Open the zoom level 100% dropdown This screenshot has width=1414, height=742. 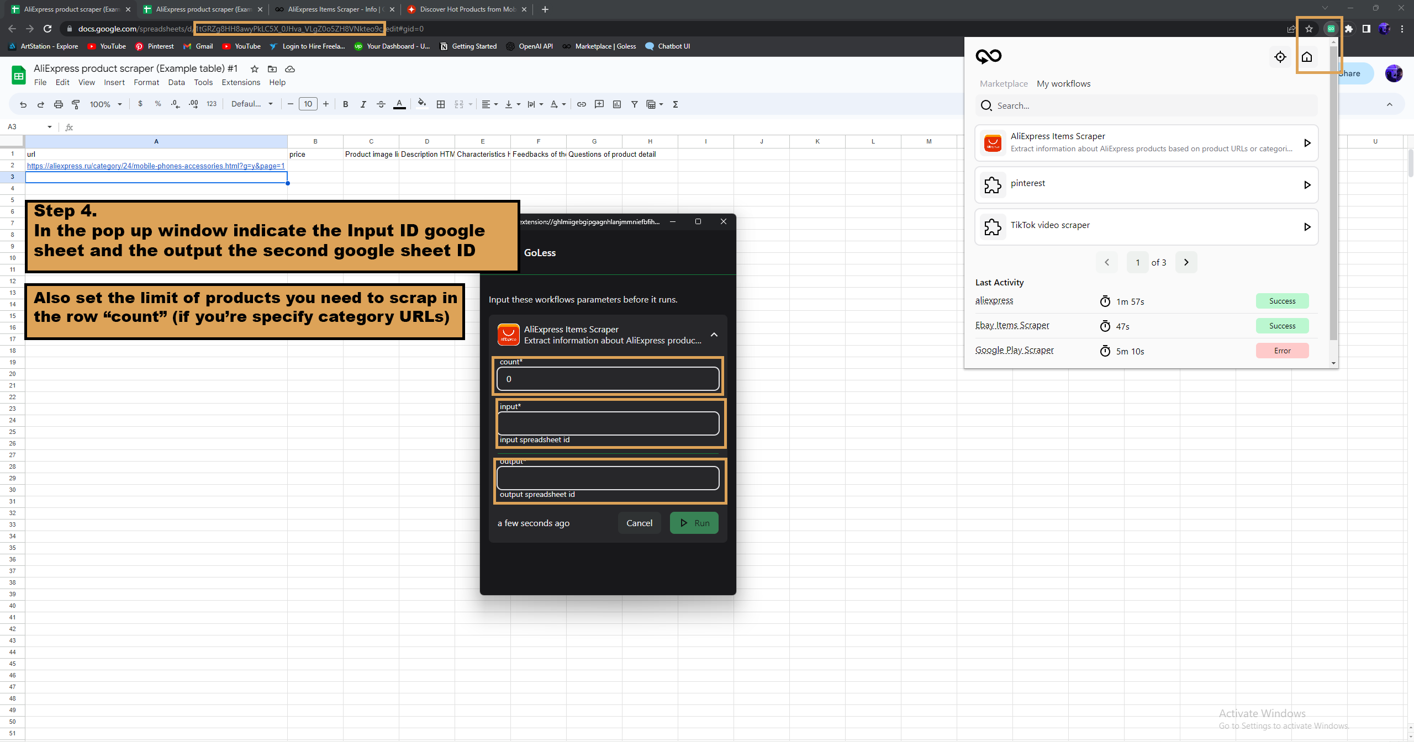(x=106, y=104)
